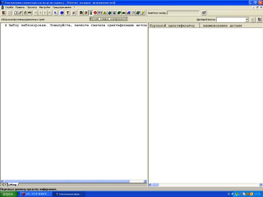This screenshot has width=263, height=197.
Task: Click the icon next to Заметка к заказу field
Action: click(203, 13)
